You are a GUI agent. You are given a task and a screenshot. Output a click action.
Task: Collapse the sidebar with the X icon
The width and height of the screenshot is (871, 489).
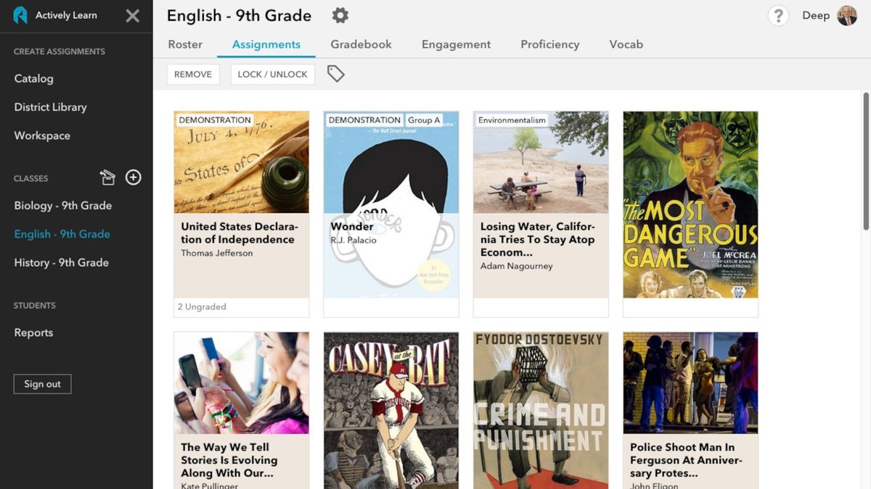click(x=133, y=15)
